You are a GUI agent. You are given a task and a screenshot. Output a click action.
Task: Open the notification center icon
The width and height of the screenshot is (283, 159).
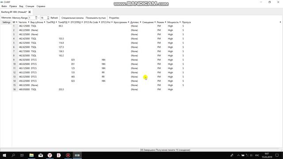coord(277,155)
